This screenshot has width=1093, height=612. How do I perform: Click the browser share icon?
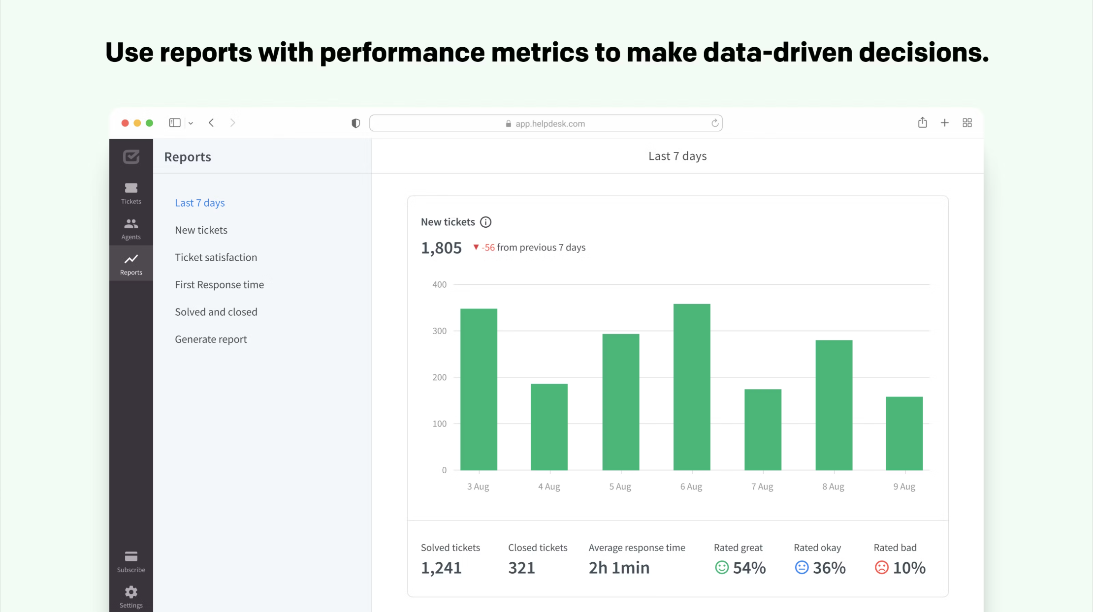[x=922, y=122]
